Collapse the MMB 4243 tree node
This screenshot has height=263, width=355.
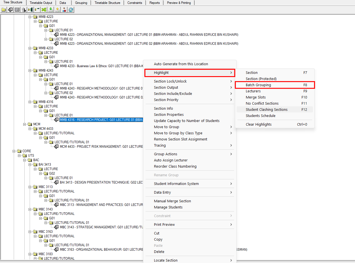30,71
